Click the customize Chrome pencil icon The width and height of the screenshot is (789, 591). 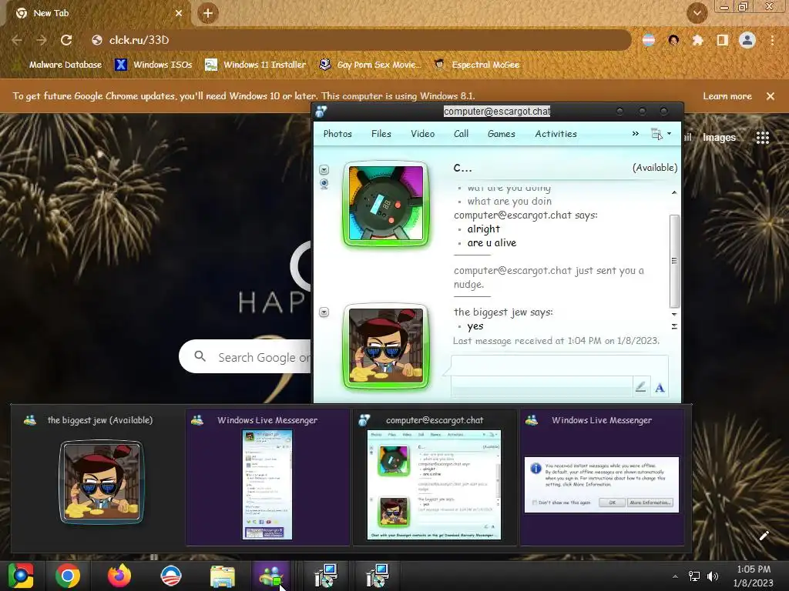point(764,536)
